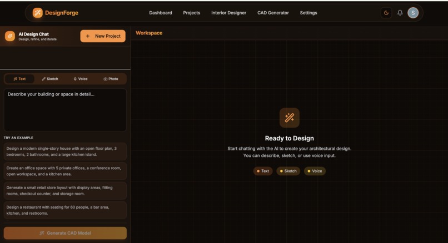
Task: Use the restaurant seating example prompt
Action: pyautogui.click(x=65, y=210)
